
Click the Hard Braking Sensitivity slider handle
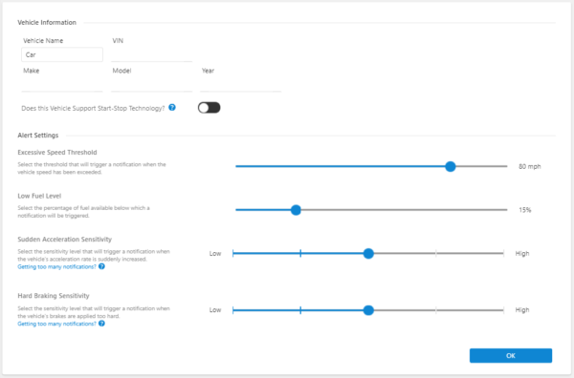(x=368, y=310)
